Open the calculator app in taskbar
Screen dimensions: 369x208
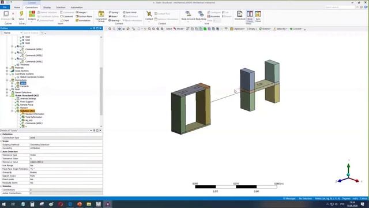pyautogui.click(x=32, y=204)
